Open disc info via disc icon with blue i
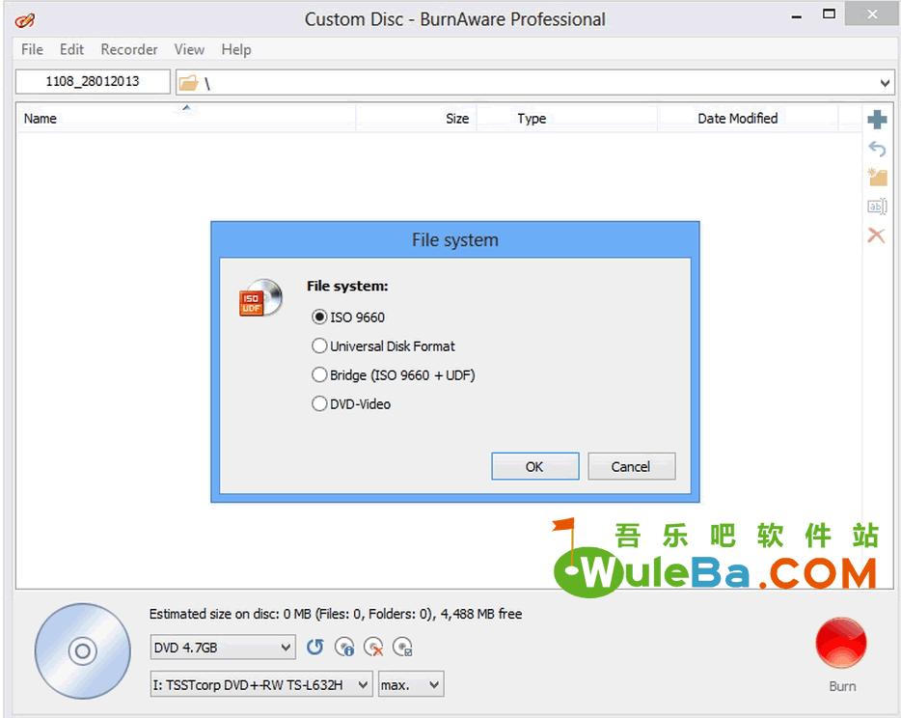This screenshot has width=901, height=718. pos(344,648)
